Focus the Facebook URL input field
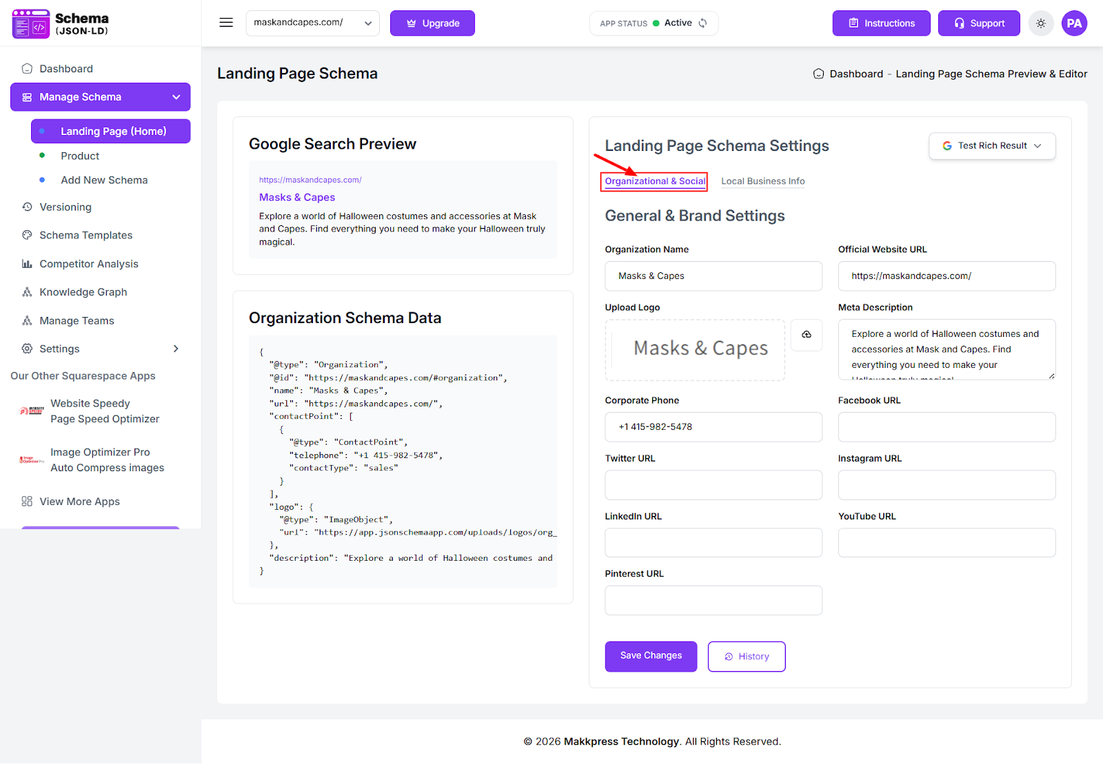This screenshot has height=764, width=1103. [946, 427]
